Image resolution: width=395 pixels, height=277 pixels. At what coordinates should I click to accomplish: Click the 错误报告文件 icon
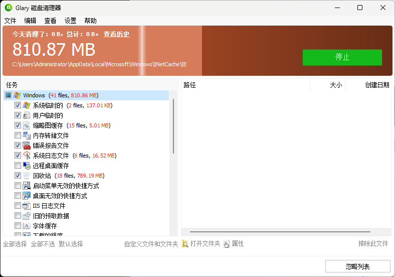click(x=27, y=146)
